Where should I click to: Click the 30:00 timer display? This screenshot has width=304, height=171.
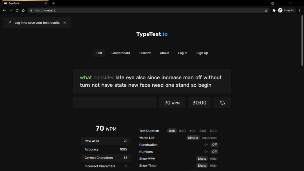click(199, 102)
